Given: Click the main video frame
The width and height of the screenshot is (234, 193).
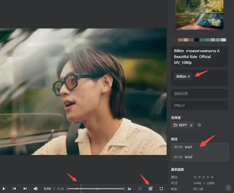Looking at the screenshot, I should (x=83, y=92).
